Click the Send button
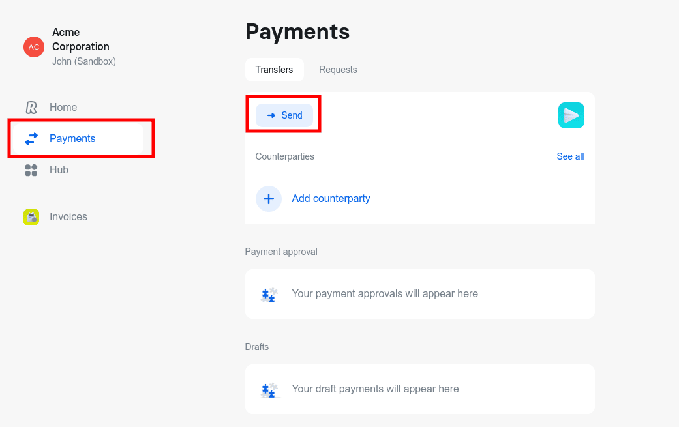 (x=284, y=115)
